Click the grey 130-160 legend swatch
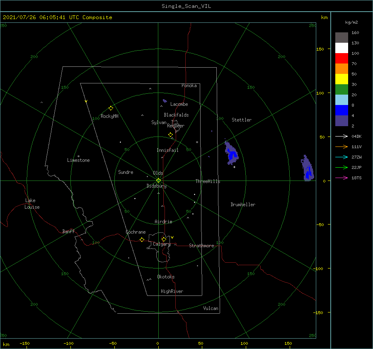The width and height of the screenshot is (373, 349). coord(342,38)
